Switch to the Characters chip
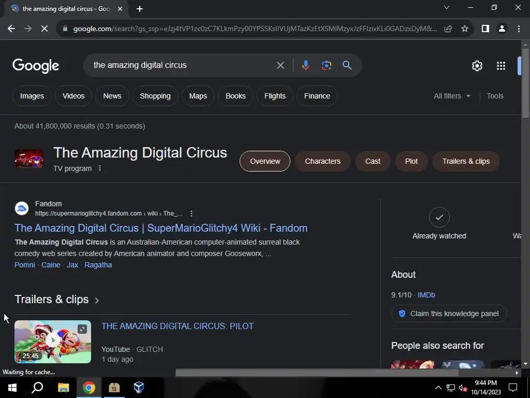This screenshot has width=530, height=398. pyautogui.click(x=322, y=161)
